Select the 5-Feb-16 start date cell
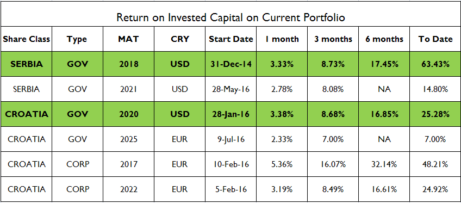This screenshot has height=203, width=461. [231, 189]
